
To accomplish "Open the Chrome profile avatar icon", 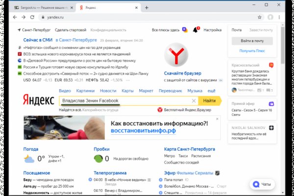I will tap(270, 17).
